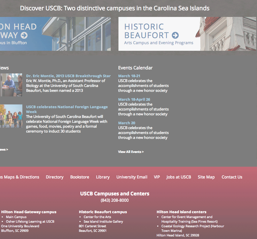
Task: Open the March 20 event
Action: pos(126,123)
